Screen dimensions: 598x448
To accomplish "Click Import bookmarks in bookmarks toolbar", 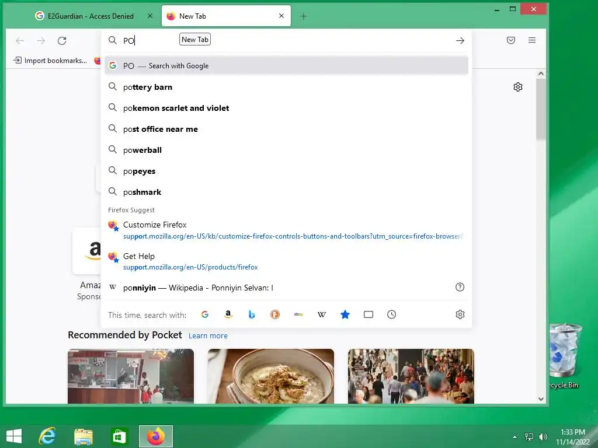I will (50, 61).
